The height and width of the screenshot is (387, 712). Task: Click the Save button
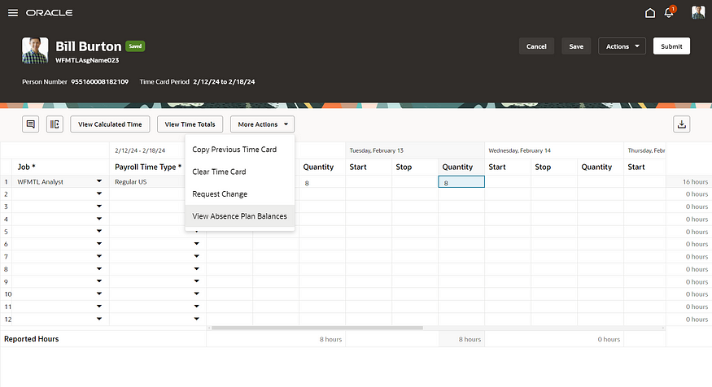[x=576, y=46]
